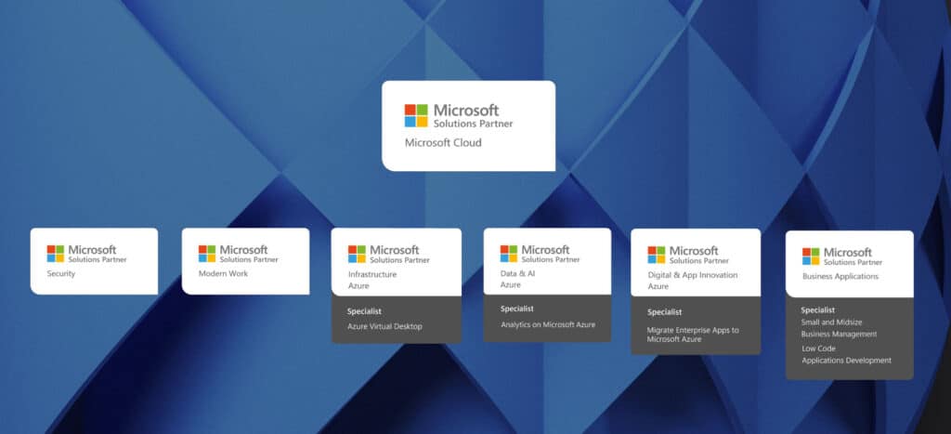Click the Microsoft logo on the Security card

pos(55,254)
